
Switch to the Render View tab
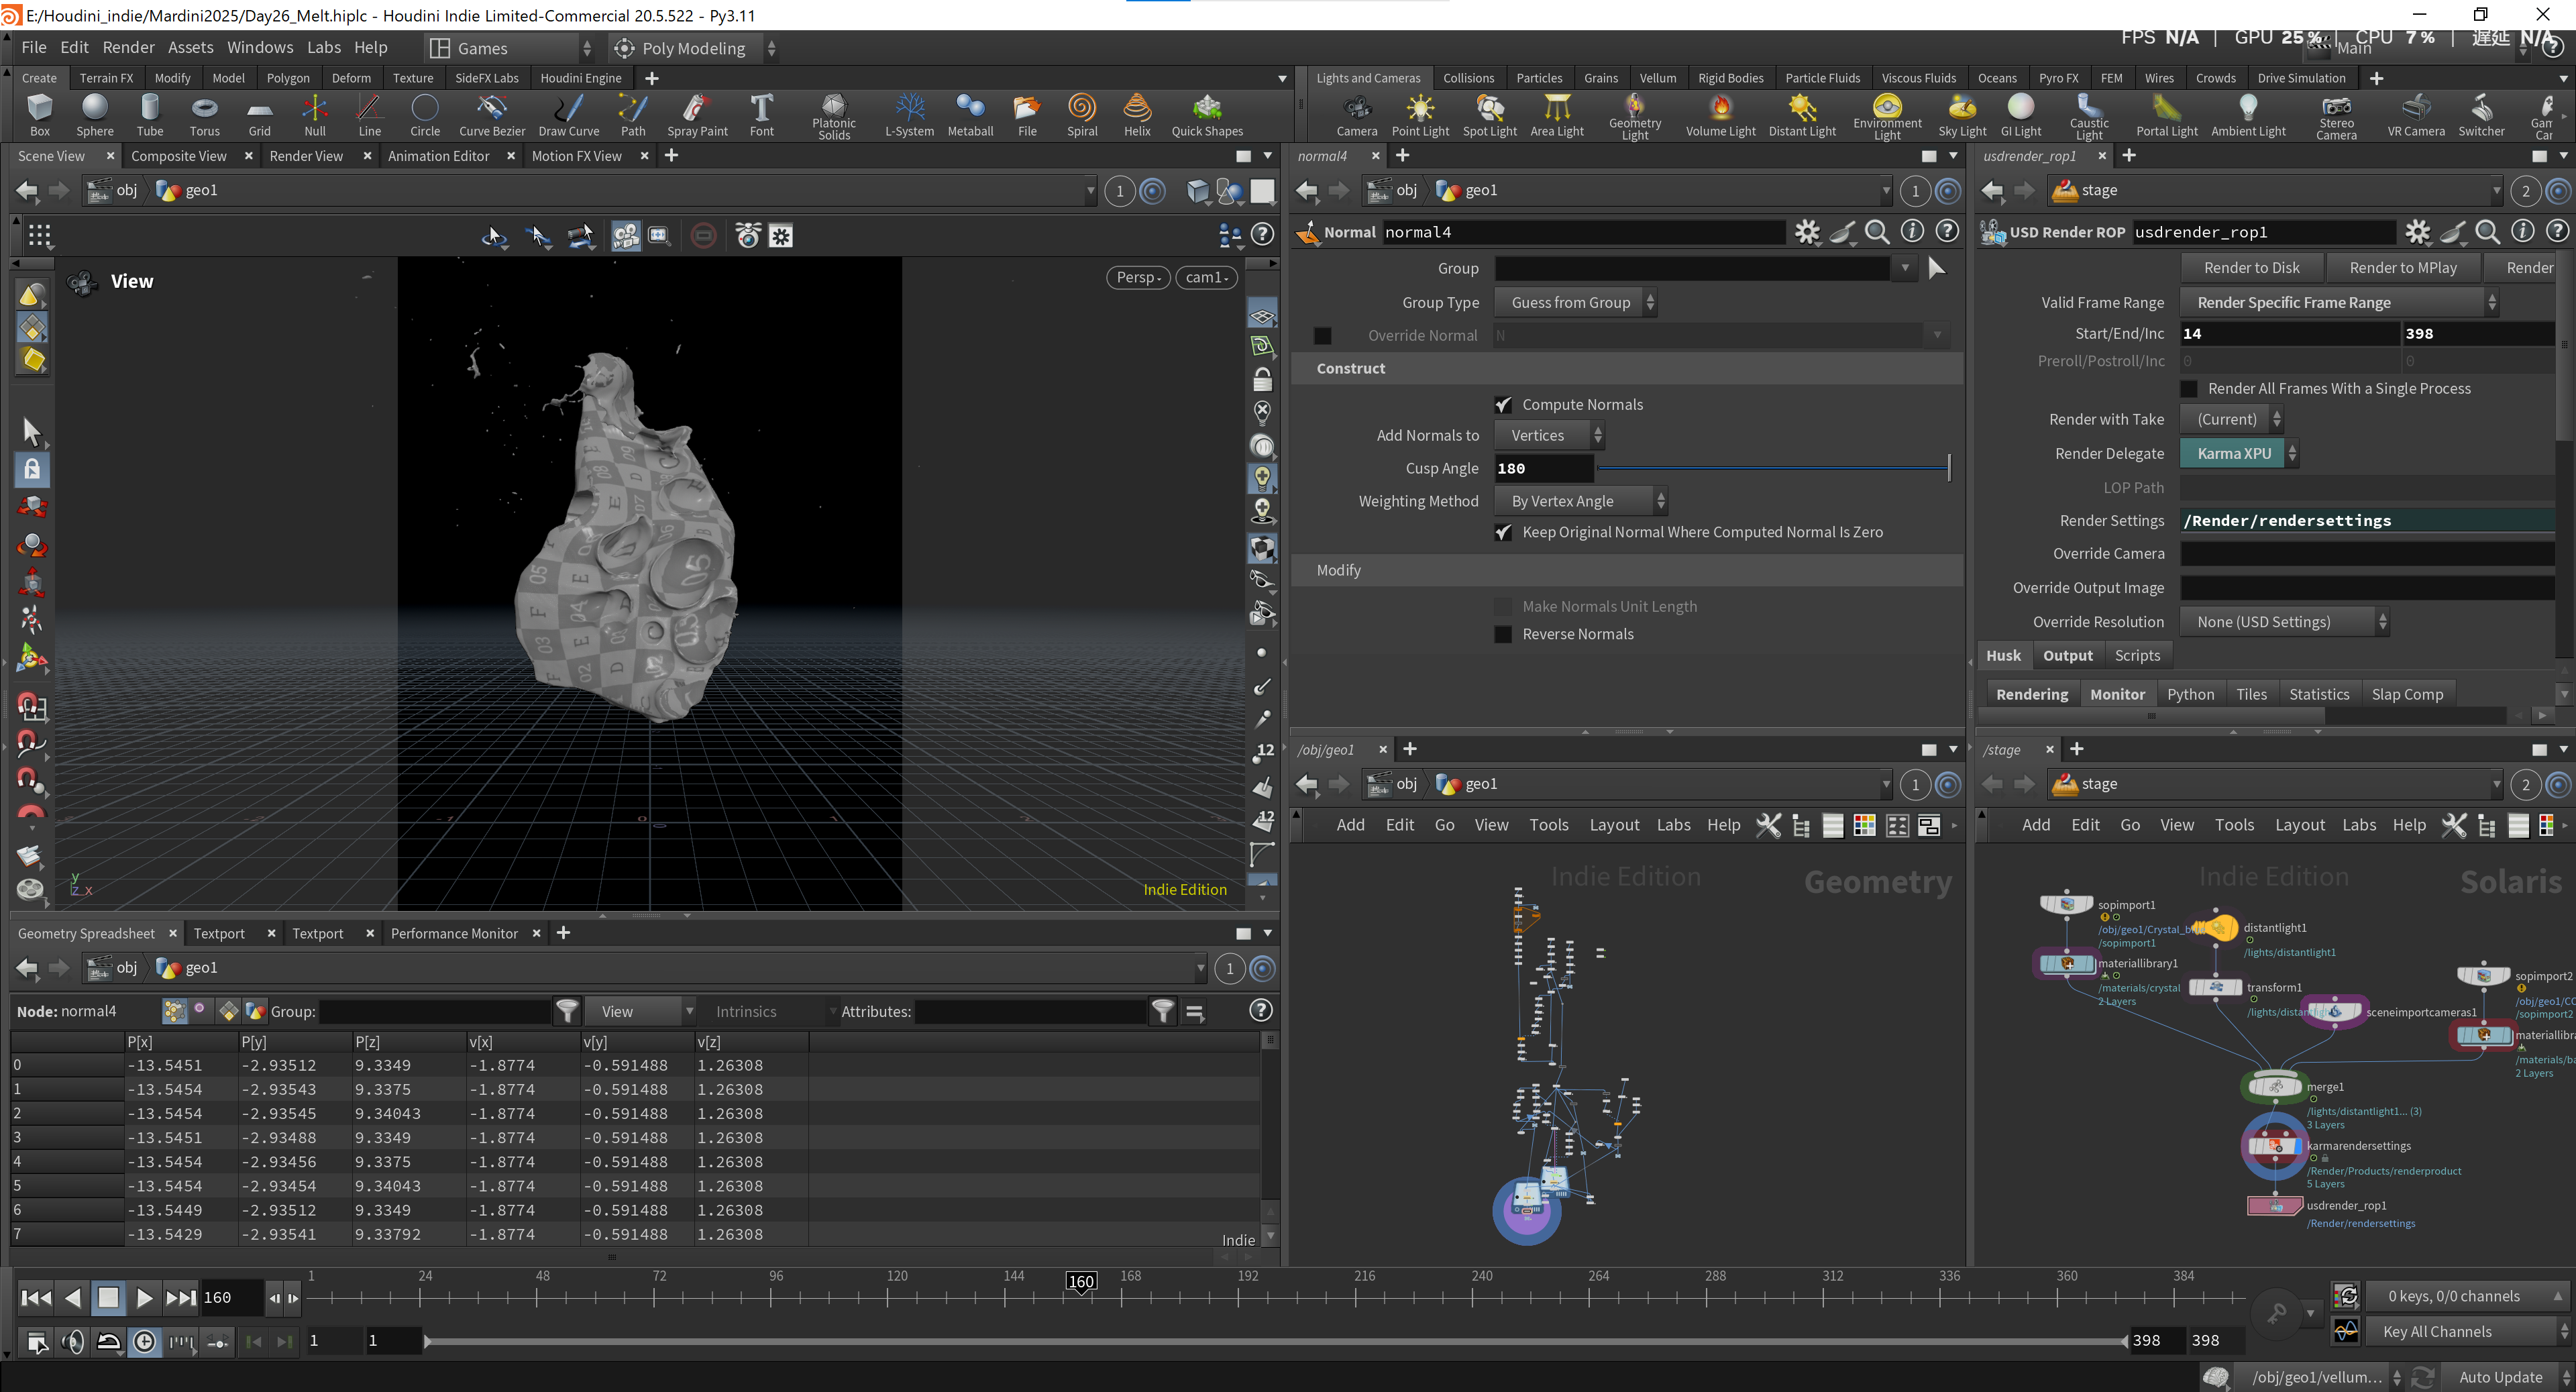pyautogui.click(x=306, y=156)
